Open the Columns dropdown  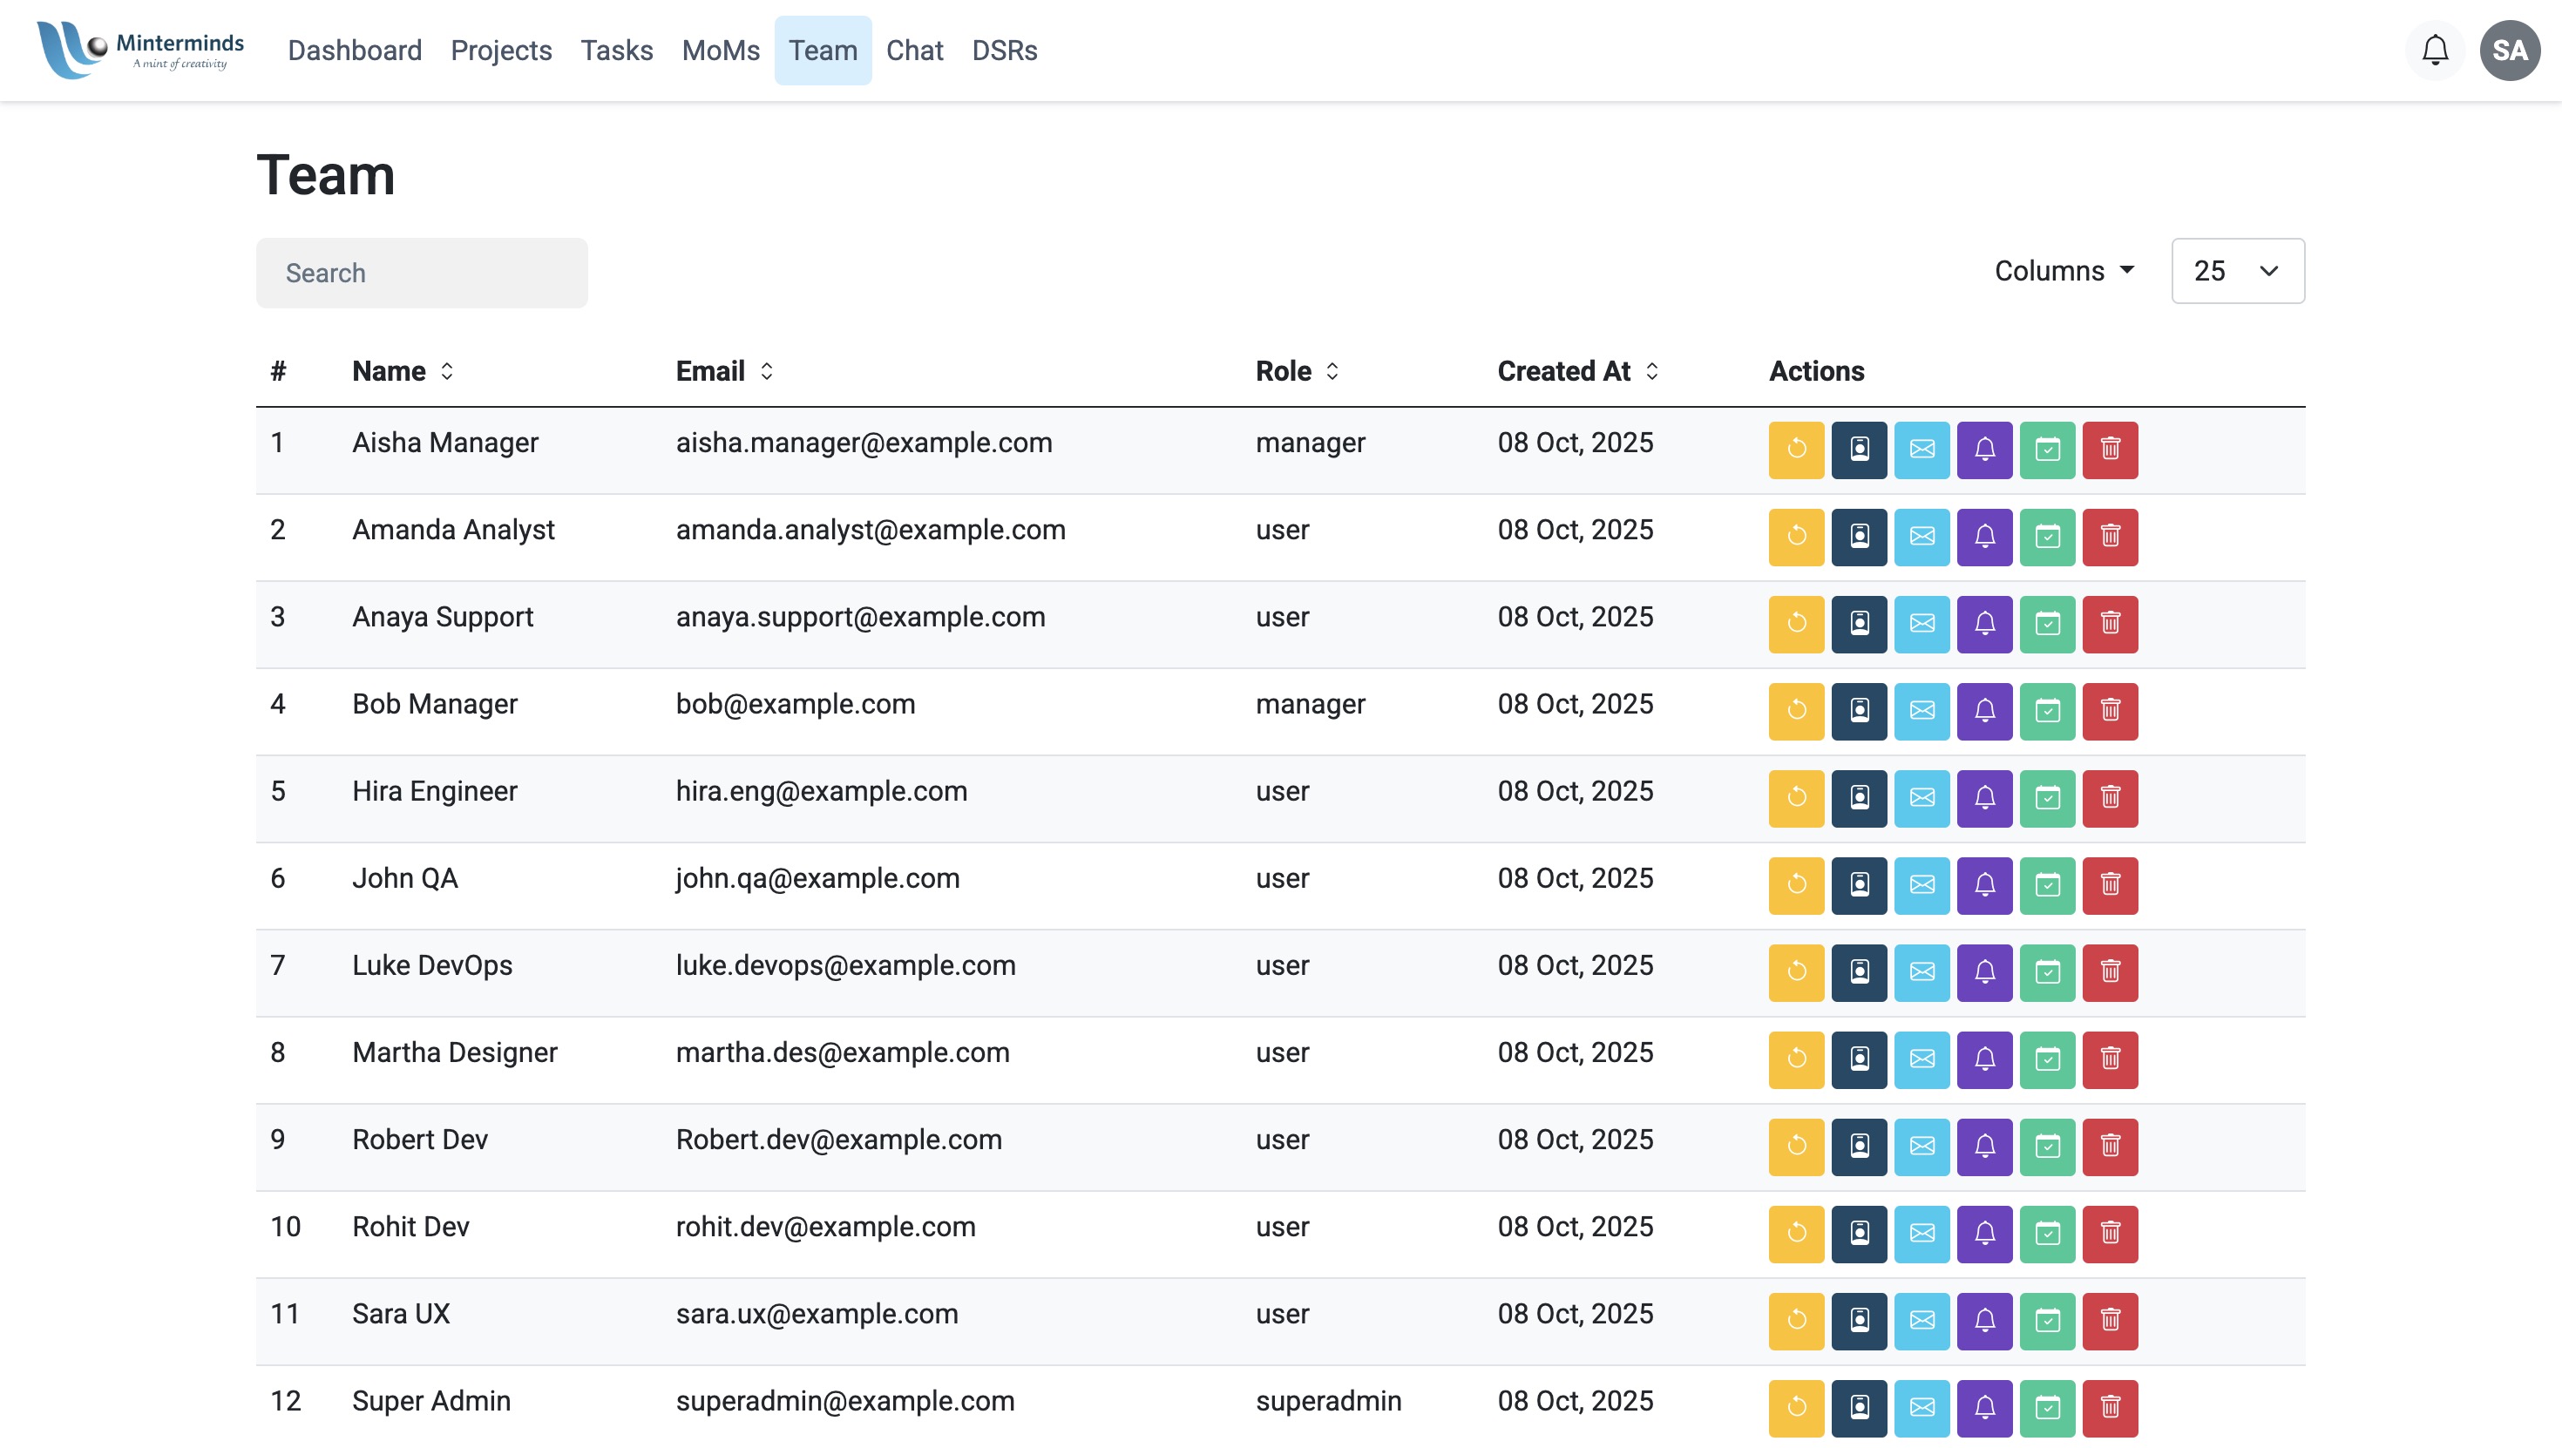(2064, 270)
